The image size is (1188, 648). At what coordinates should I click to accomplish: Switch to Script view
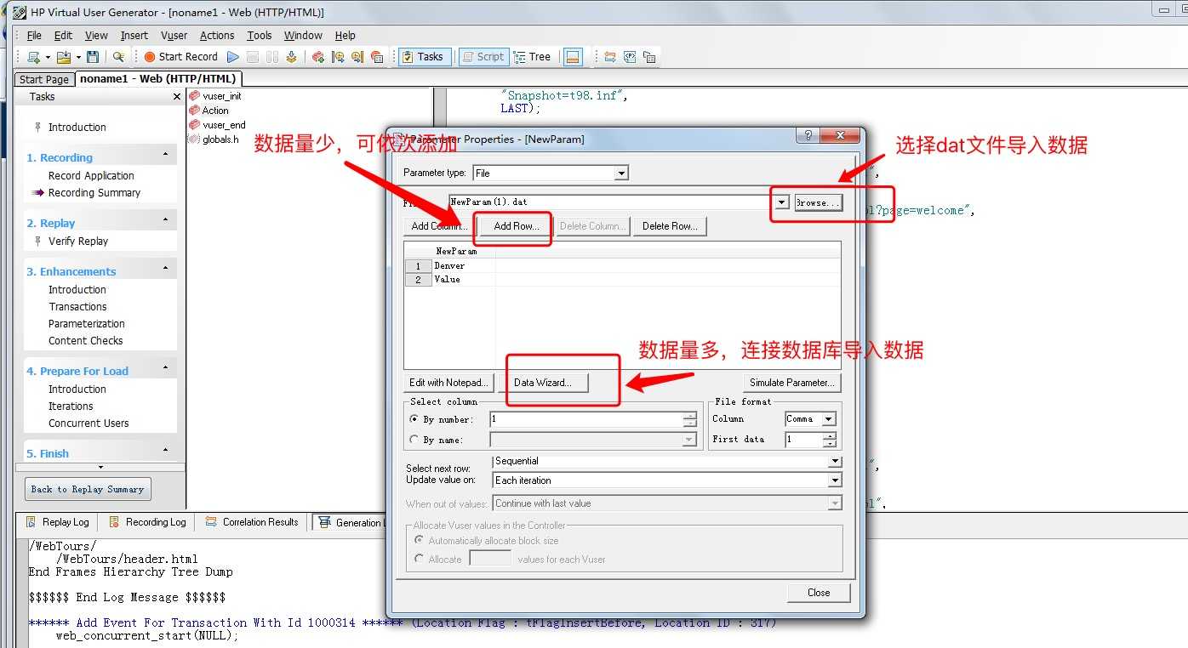click(x=483, y=57)
